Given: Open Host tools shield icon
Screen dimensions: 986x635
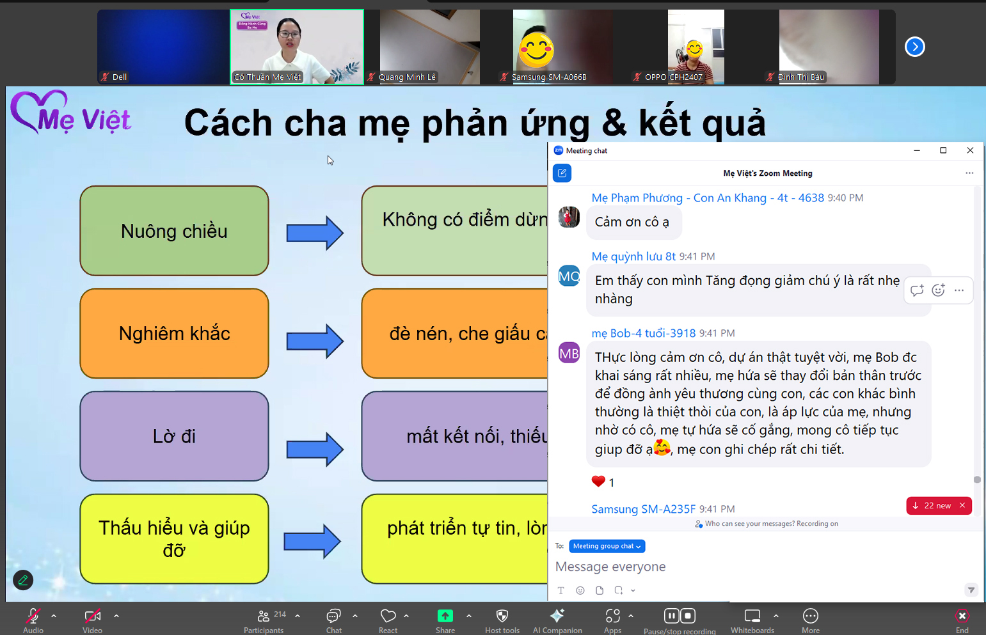Looking at the screenshot, I should tap(502, 616).
